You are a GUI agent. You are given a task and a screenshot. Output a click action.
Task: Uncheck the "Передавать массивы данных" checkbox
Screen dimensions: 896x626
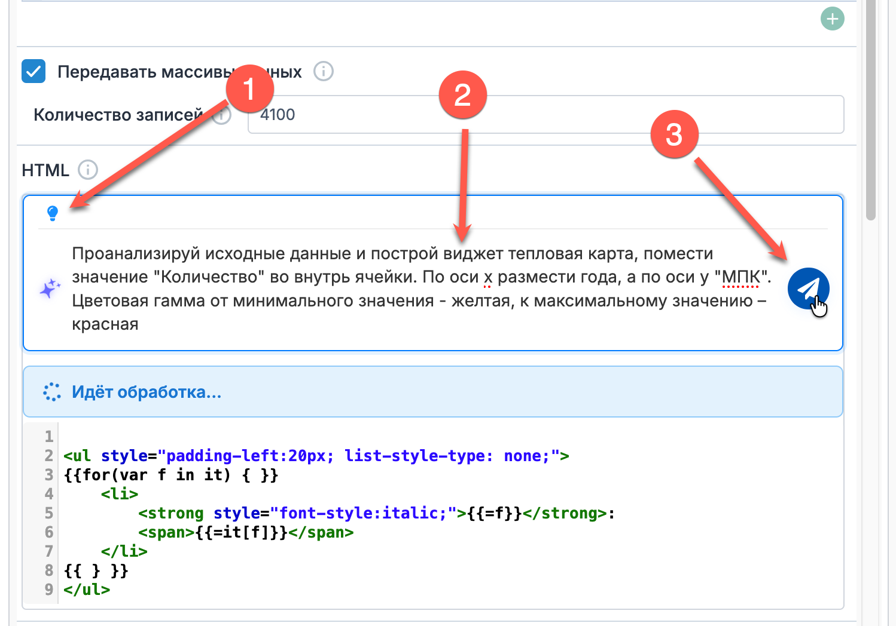point(33,72)
